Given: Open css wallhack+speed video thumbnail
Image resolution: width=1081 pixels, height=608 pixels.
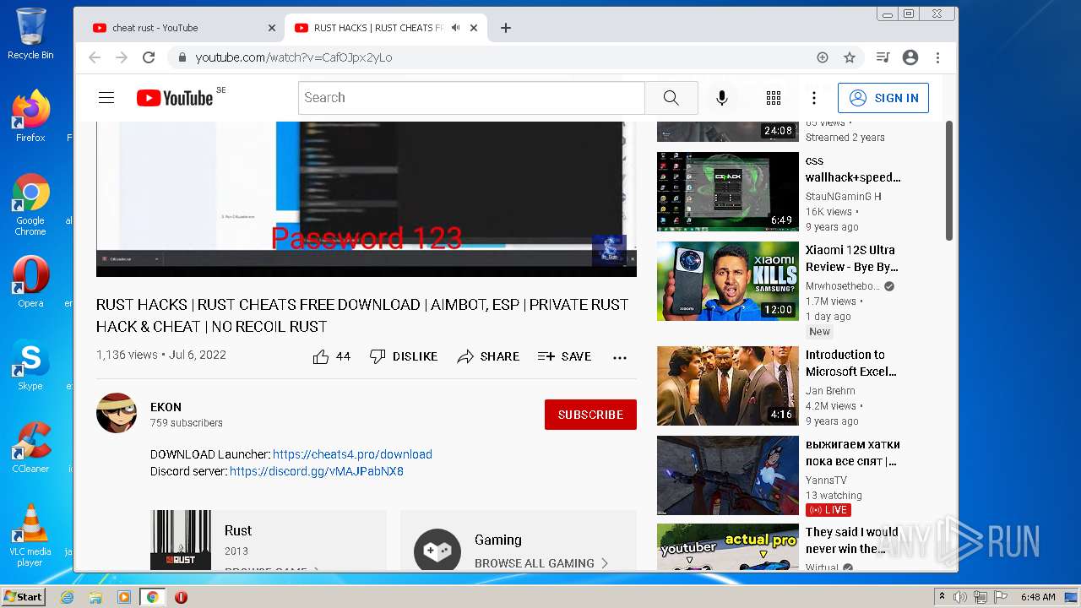Looking at the screenshot, I should (728, 192).
